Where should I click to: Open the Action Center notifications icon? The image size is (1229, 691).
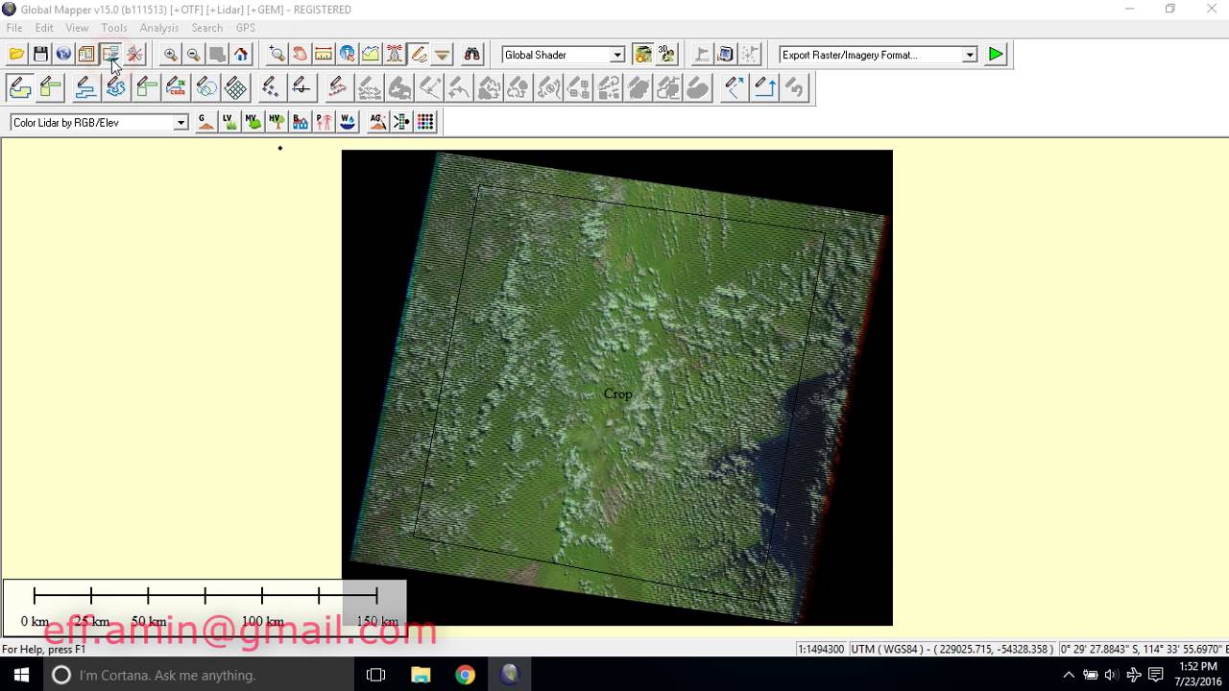point(1155,675)
